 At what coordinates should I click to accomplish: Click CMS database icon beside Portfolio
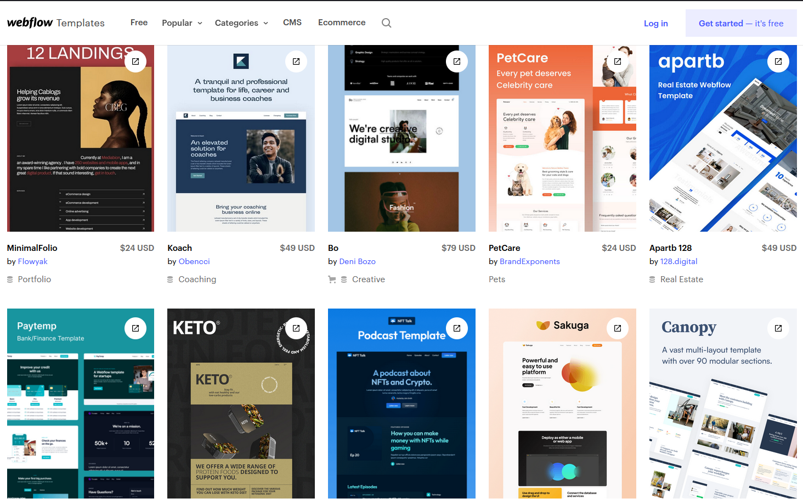pyautogui.click(x=10, y=279)
